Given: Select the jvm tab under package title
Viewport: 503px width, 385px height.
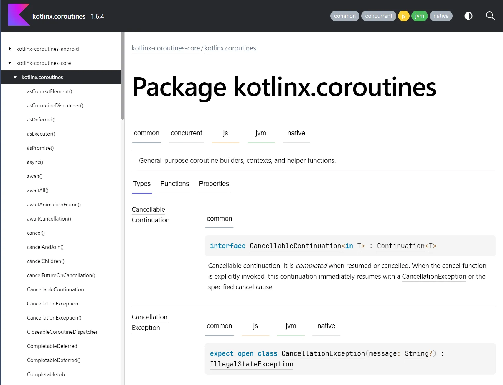Looking at the screenshot, I should pyautogui.click(x=261, y=133).
